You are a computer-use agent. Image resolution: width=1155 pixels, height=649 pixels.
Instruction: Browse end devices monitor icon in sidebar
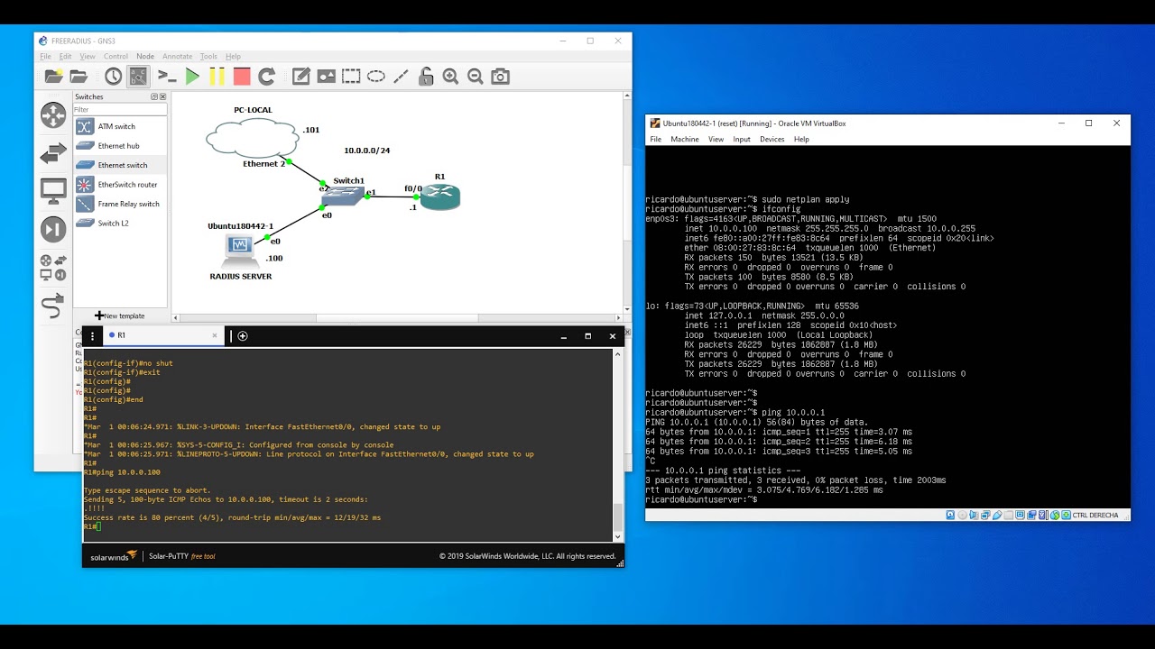(x=53, y=191)
